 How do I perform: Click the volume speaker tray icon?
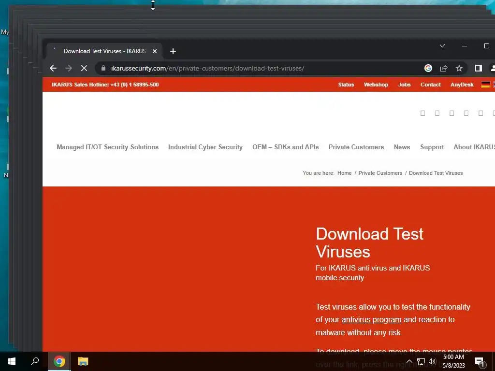pyautogui.click(x=432, y=361)
